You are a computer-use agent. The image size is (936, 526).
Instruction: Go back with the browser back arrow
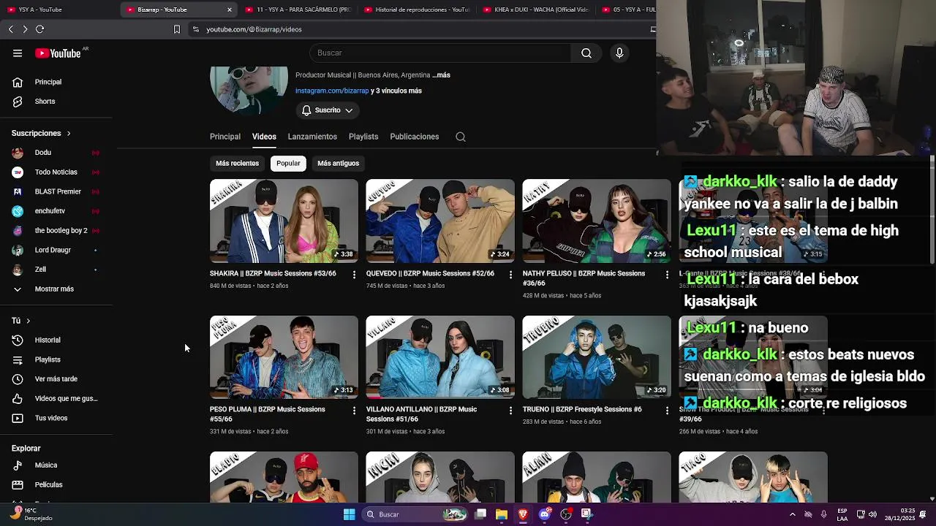tap(11, 29)
